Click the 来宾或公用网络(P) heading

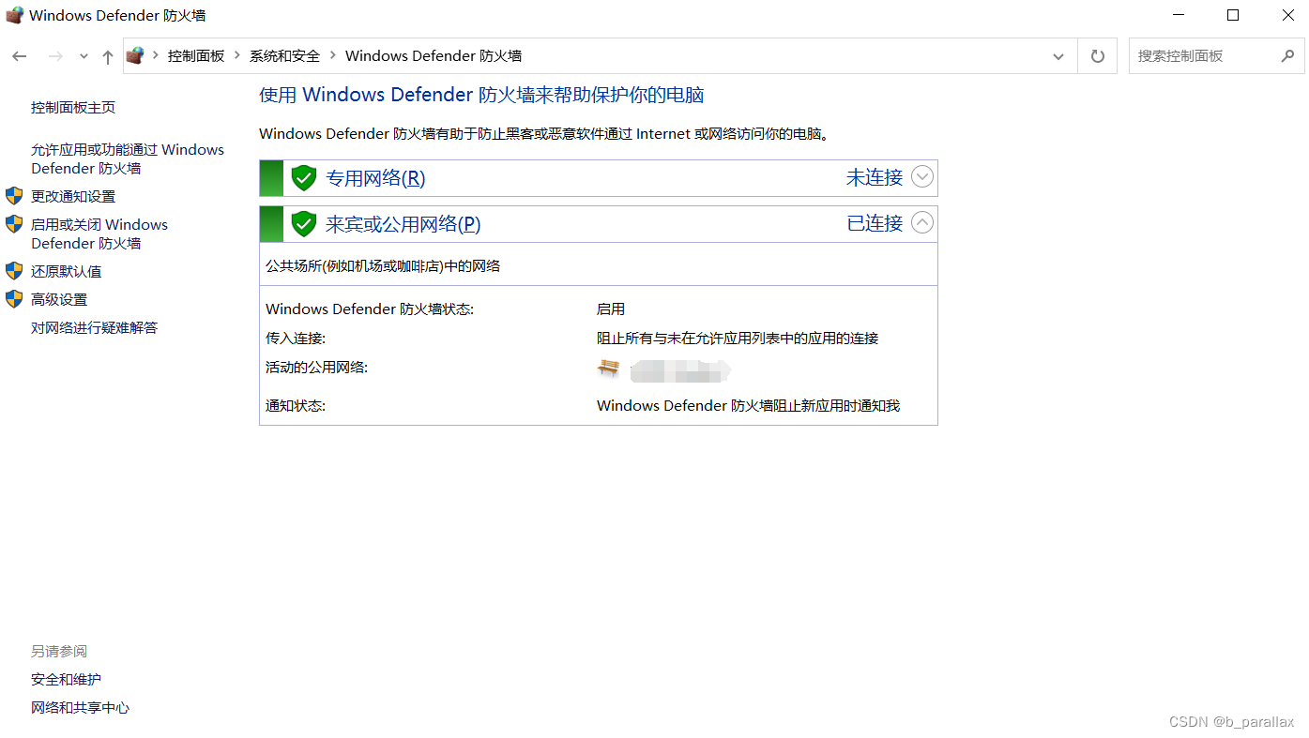(x=403, y=224)
